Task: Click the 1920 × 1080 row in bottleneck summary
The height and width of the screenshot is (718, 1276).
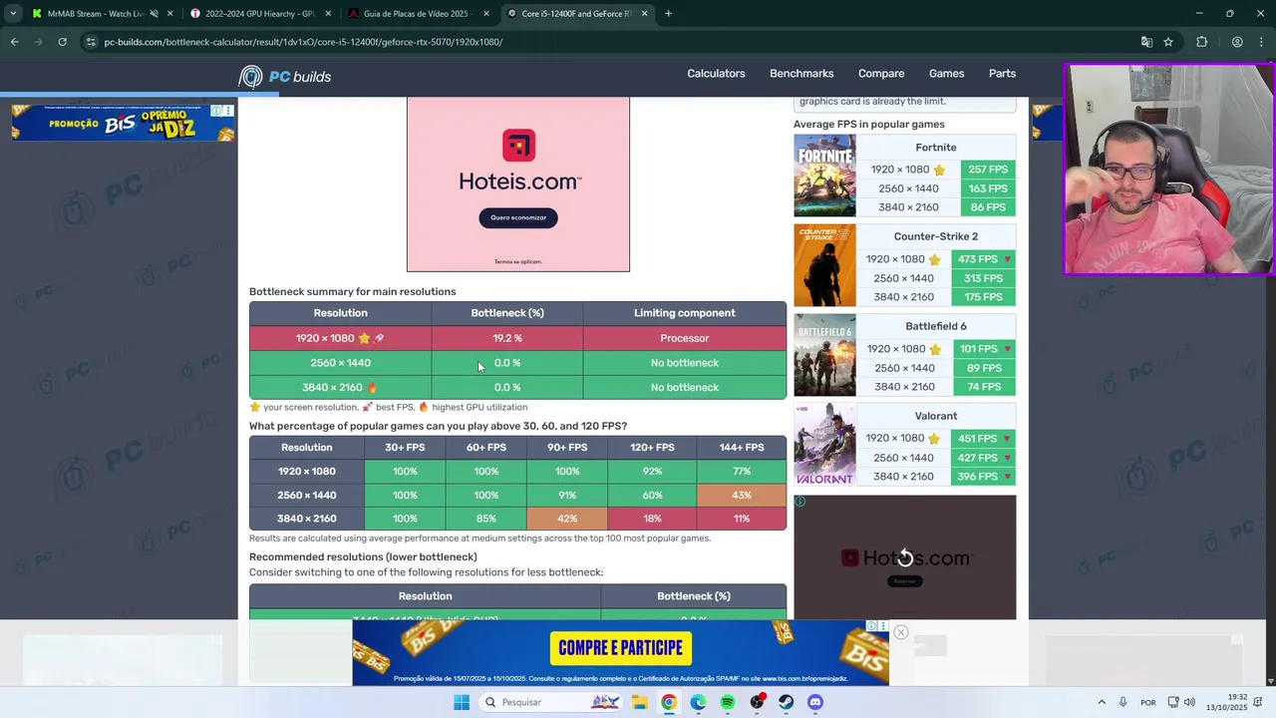Action: (x=517, y=338)
